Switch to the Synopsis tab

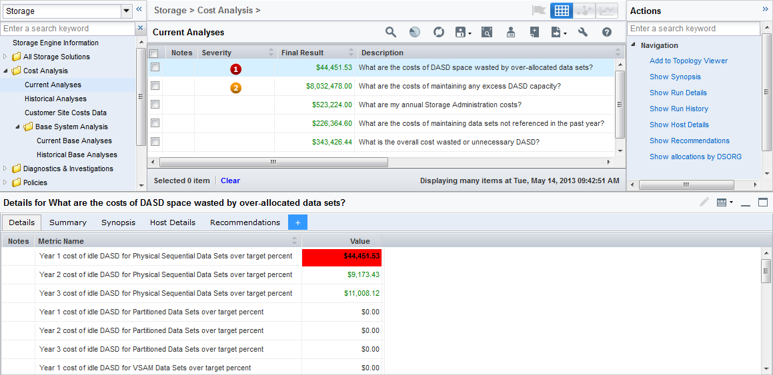pos(118,222)
